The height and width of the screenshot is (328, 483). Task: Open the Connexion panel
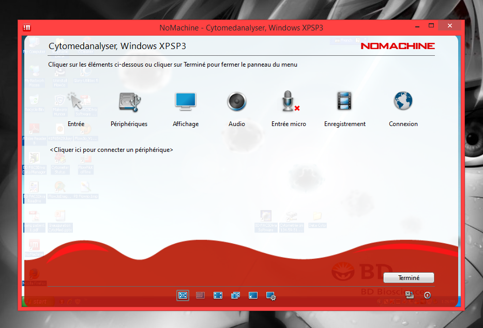[403, 109]
